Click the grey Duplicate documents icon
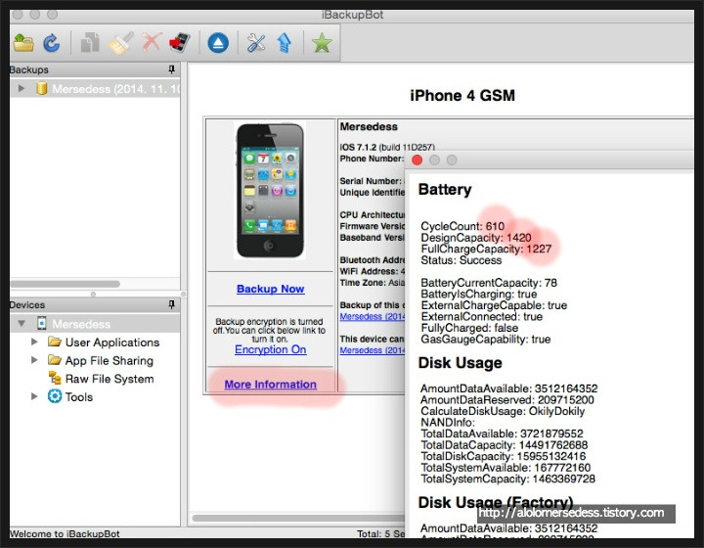The width and height of the screenshot is (704, 548). [x=90, y=43]
